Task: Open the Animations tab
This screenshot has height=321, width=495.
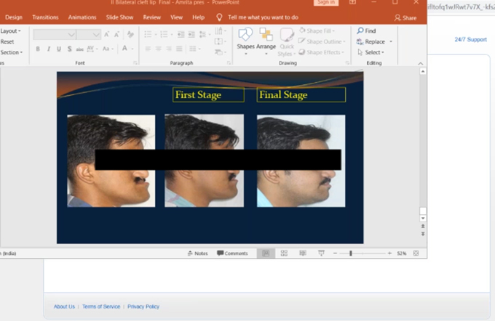Action: (82, 17)
